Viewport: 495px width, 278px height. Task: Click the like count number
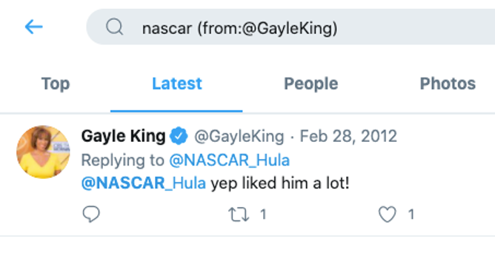(x=411, y=214)
